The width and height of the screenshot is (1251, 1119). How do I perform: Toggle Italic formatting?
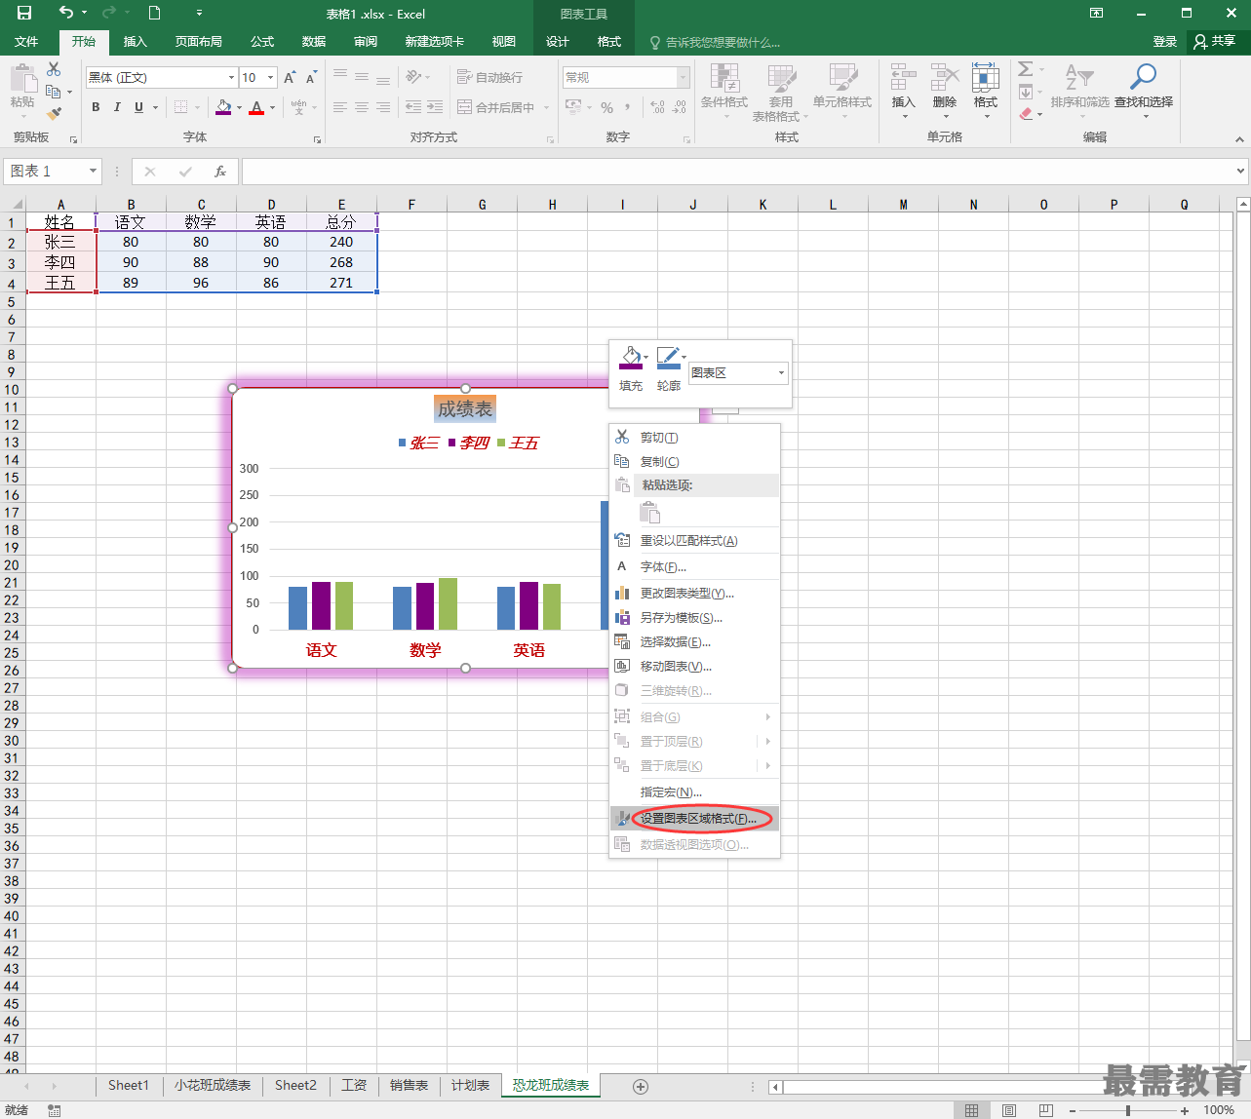click(x=117, y=107)
